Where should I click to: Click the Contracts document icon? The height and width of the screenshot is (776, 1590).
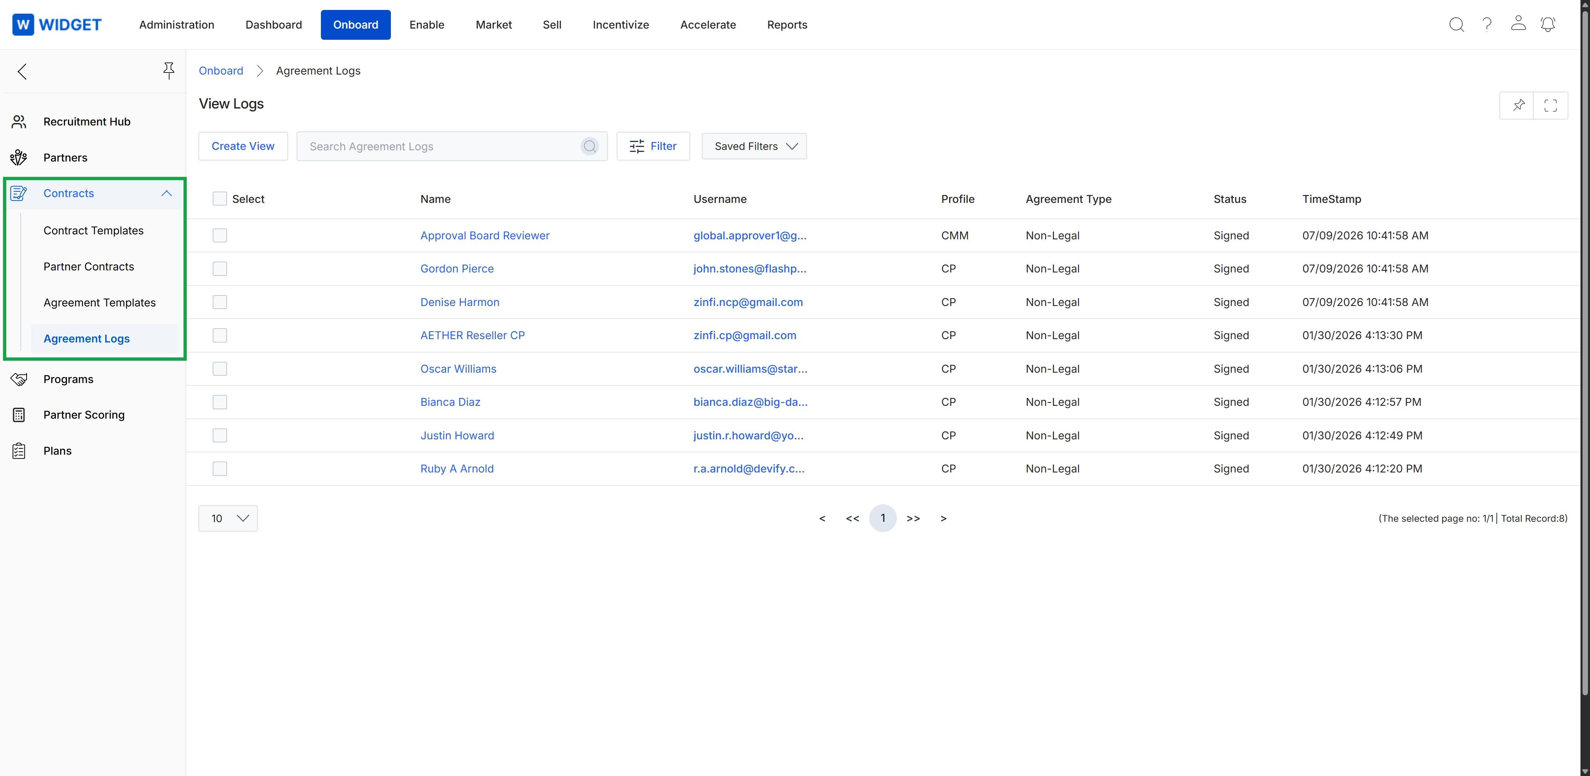[19, 193]
